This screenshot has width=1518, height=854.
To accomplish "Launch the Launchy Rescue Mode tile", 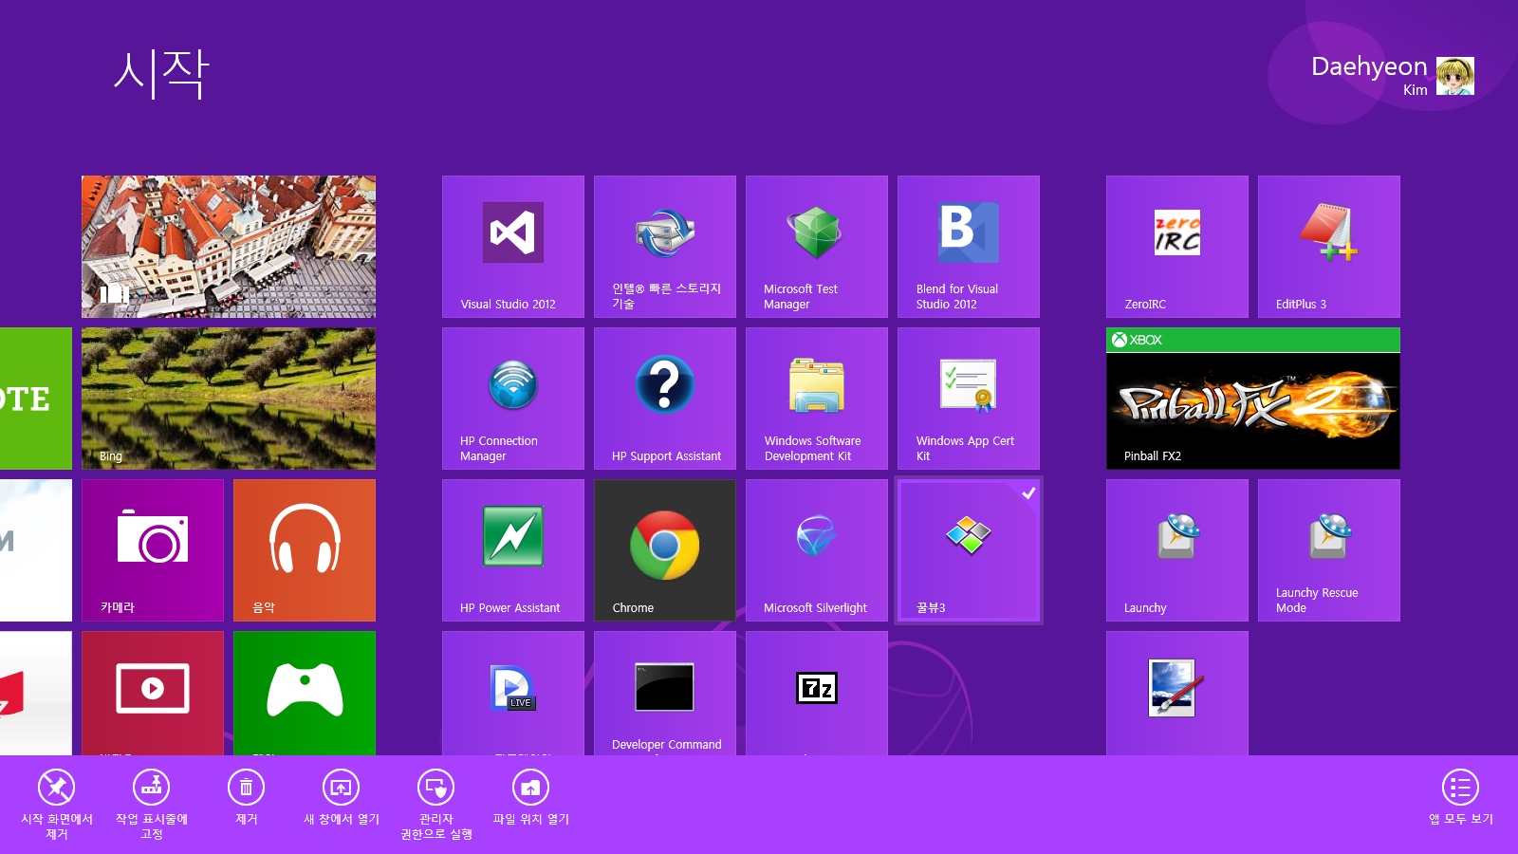I will (x=1329, y=550).
